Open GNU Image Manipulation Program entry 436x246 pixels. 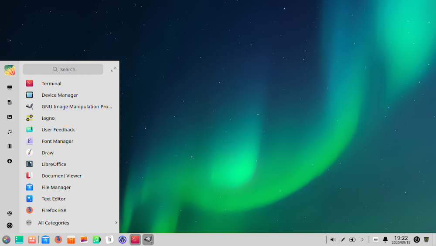pos(69,107)
